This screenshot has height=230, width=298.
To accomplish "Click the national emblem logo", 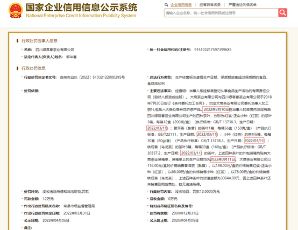I will [x=16, y=10].
